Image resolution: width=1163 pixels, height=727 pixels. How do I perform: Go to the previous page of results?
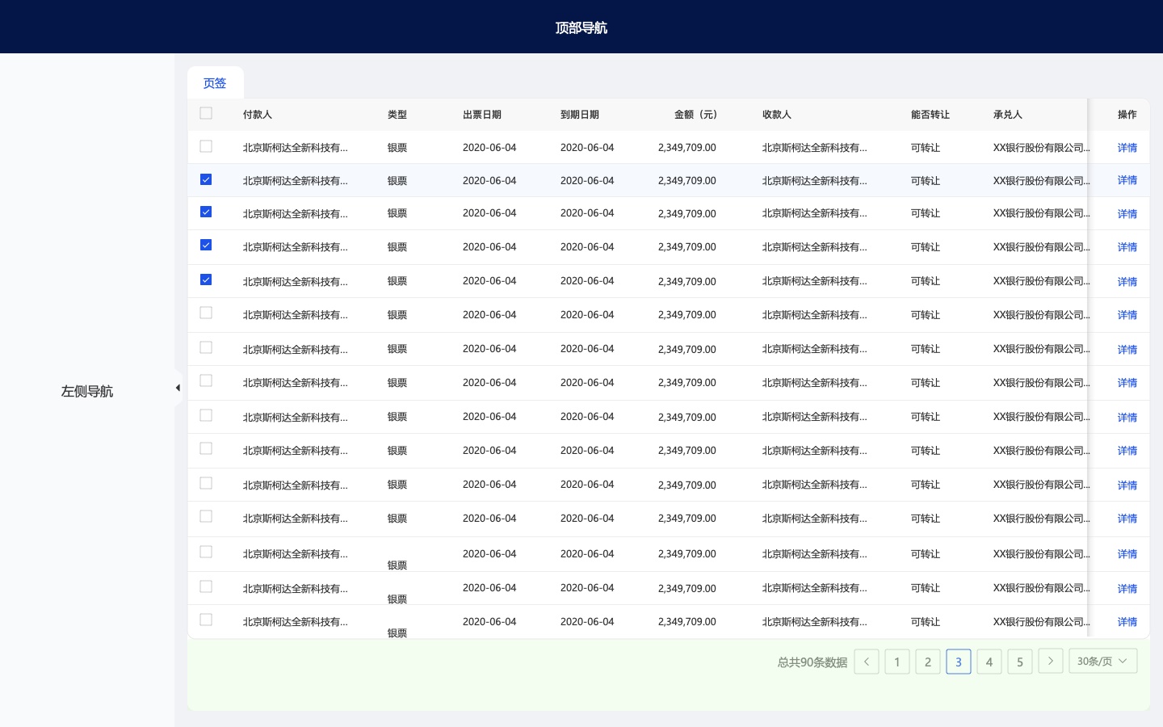pos(867,662)
